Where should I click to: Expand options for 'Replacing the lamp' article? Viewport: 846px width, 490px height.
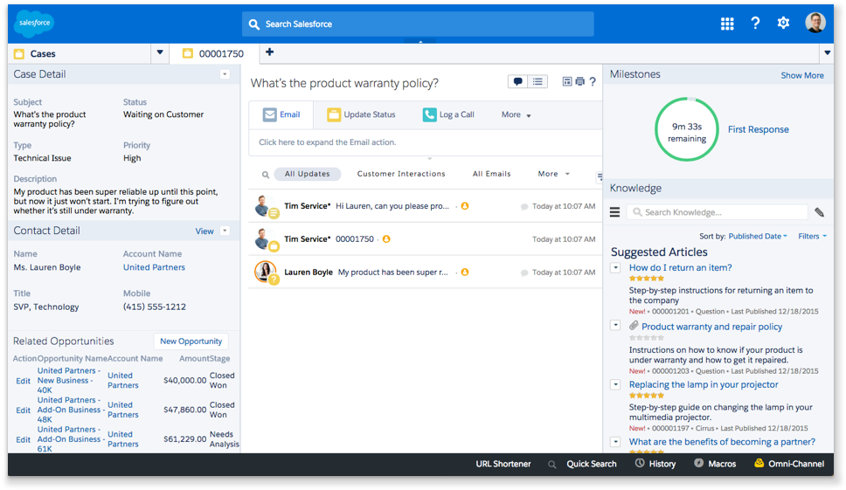click(615, 384)
